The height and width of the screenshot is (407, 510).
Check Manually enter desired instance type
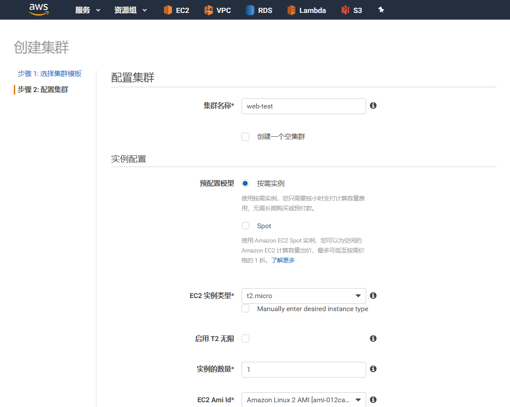point(245,309)
